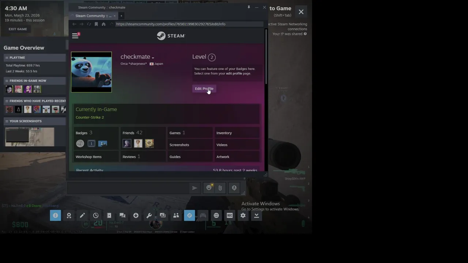Open the screenshot thumbnail under Your Screenshots
The image size is (468, 263).
click(30, 137)
